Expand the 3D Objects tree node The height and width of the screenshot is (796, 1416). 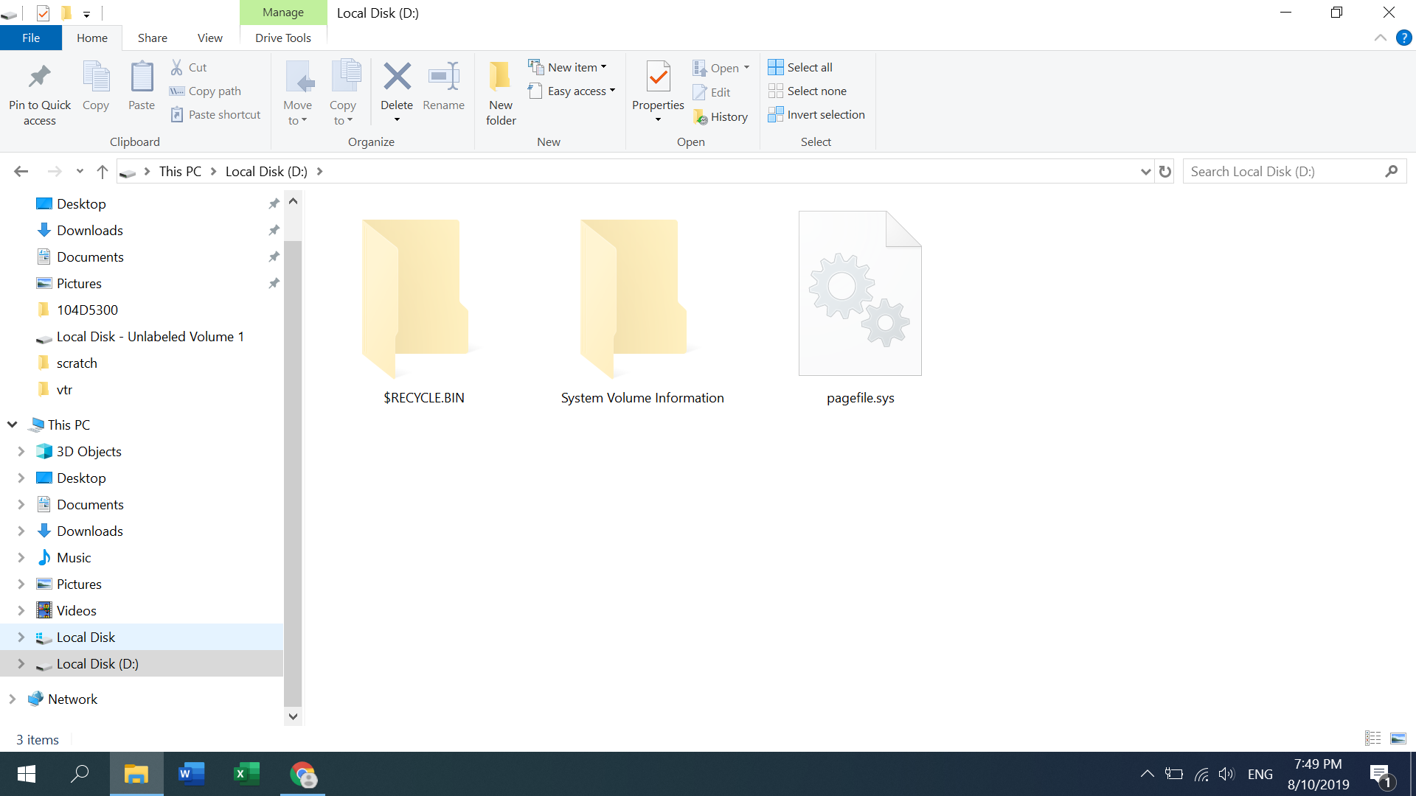click(21, 451)
